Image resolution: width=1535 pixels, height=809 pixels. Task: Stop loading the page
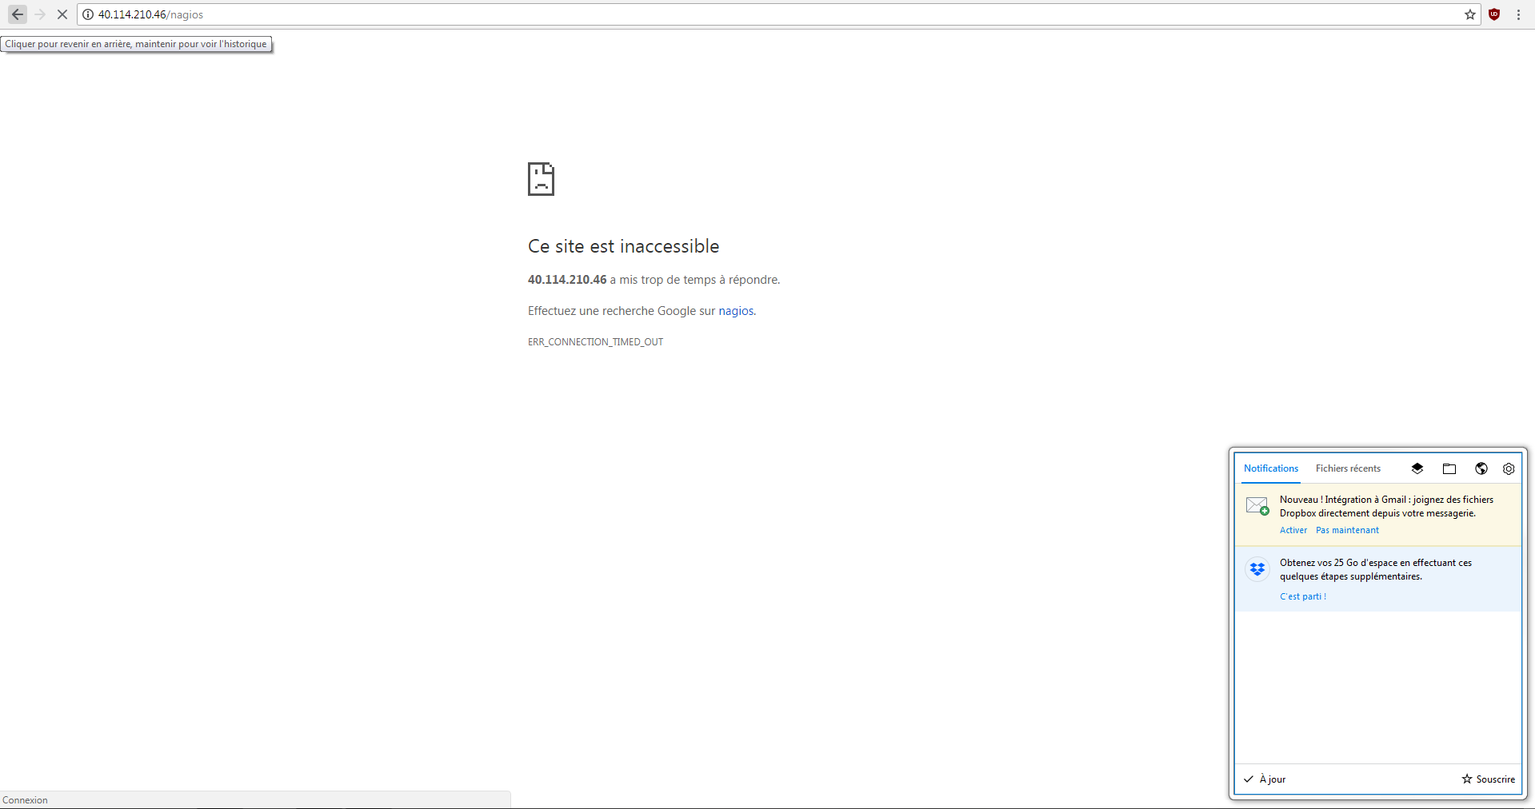pos(62,14)
